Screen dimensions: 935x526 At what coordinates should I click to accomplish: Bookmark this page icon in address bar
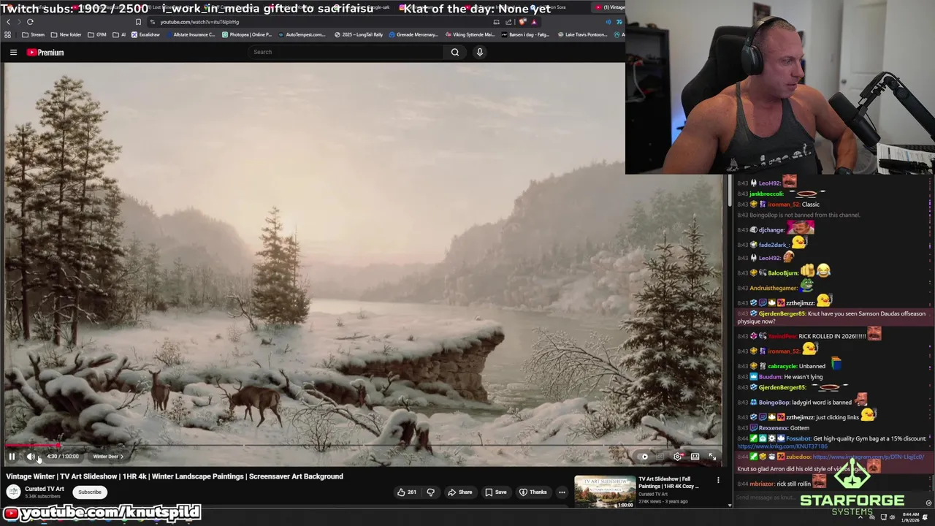click(138, 22)
